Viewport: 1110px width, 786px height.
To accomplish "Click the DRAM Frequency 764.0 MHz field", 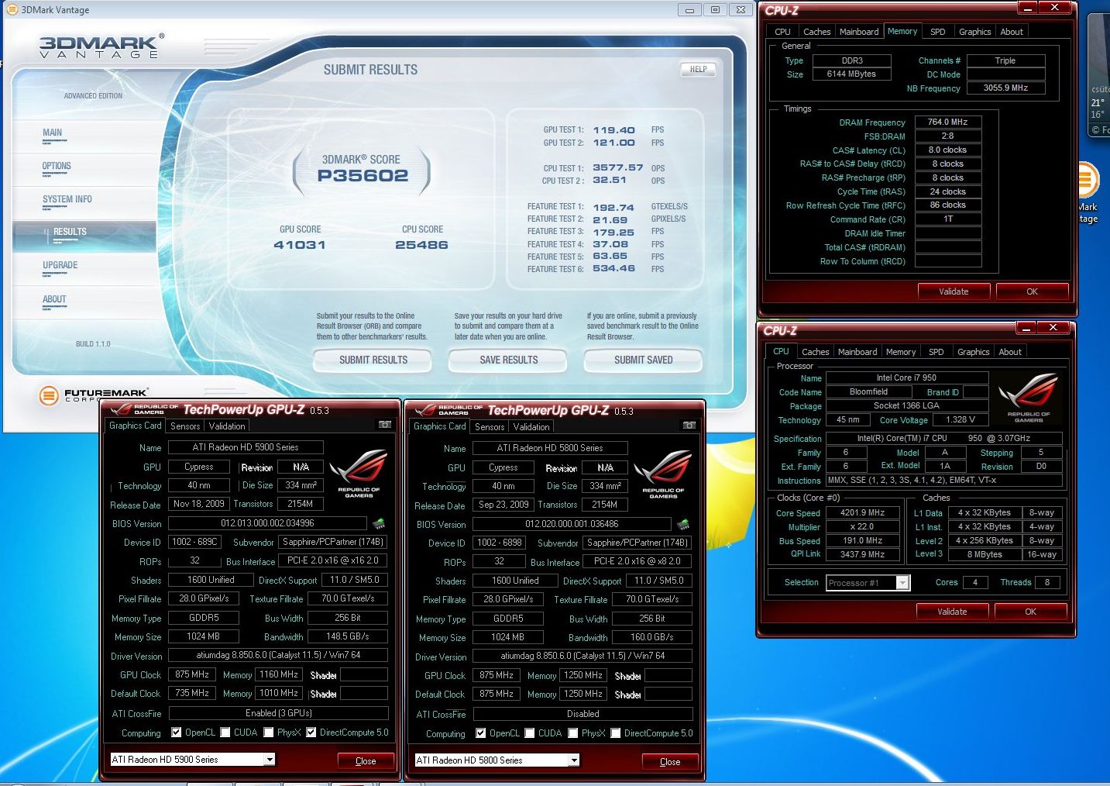I will tap(948, 122).
